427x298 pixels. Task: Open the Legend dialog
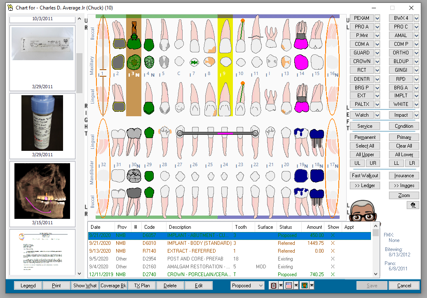coord(28,285)
